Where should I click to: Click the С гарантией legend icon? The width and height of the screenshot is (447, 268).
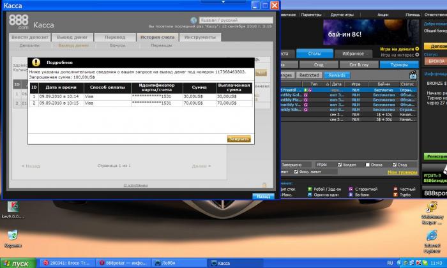click(x=351, y=189)
